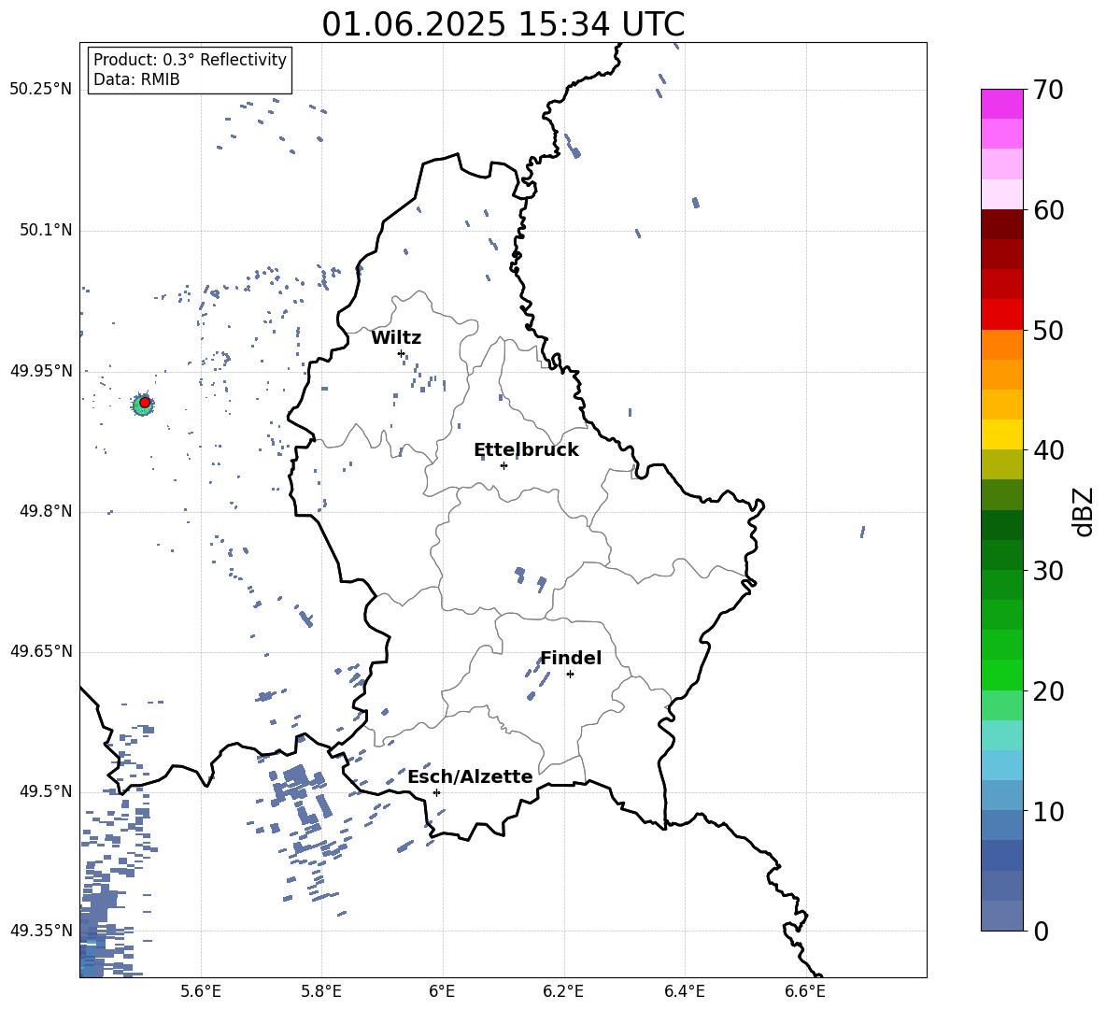Click the dBZ colorbar label
This screenshot has width=1106, height=1010.
tap(1084, 511)
